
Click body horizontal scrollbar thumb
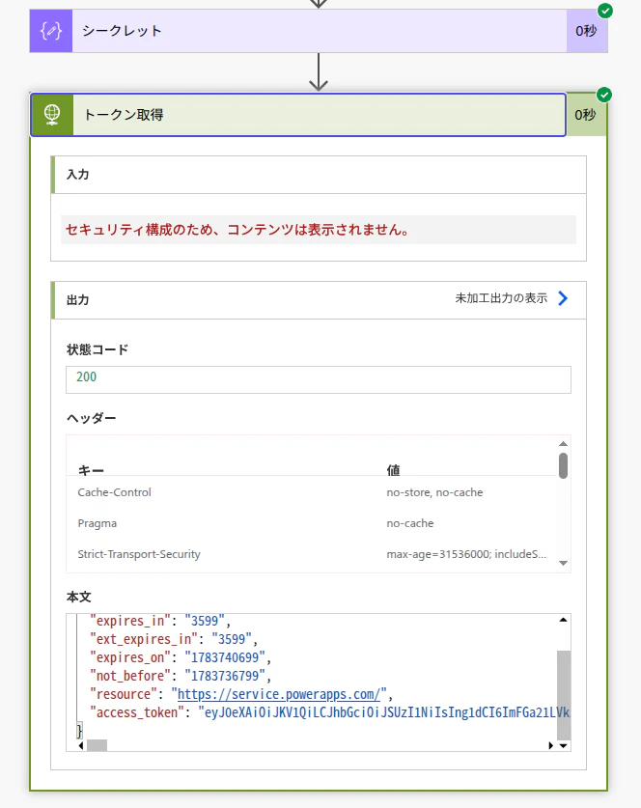97,745
